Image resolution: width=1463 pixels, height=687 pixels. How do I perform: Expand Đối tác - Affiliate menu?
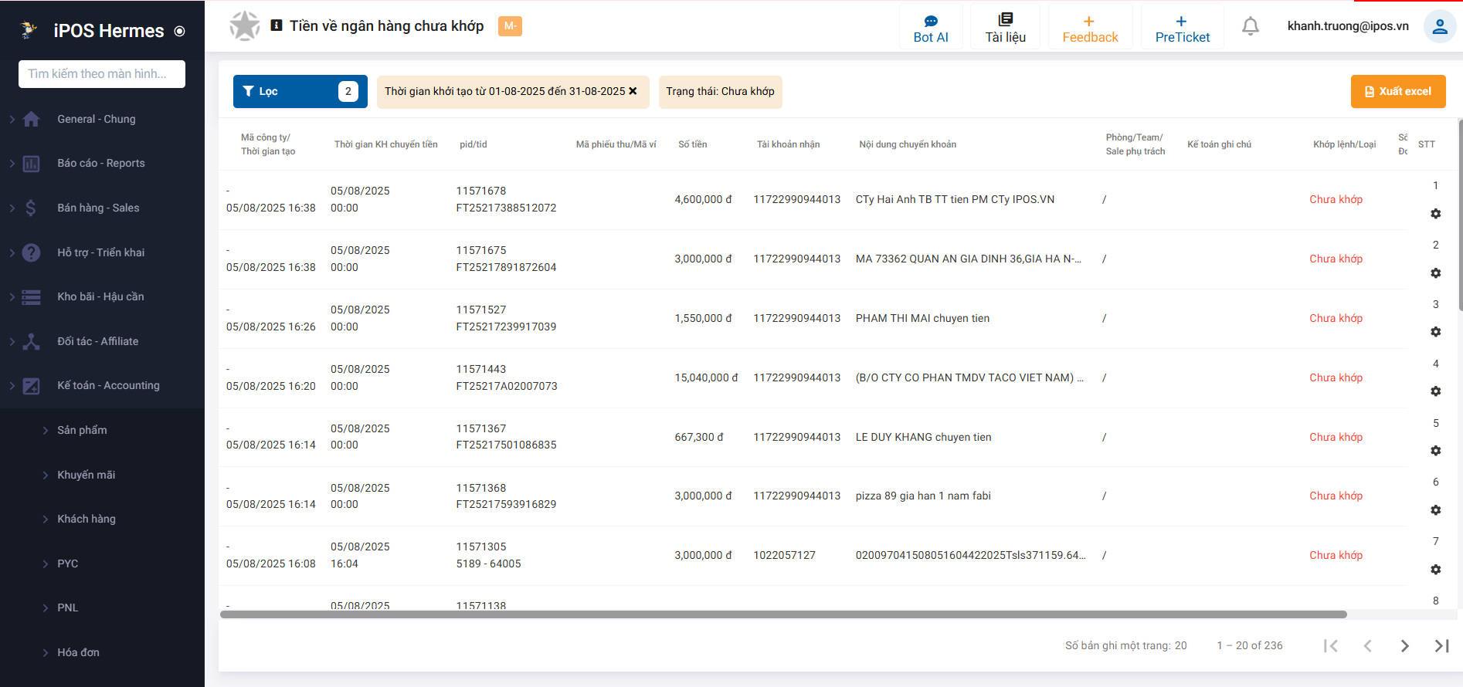tap(12, 341)
